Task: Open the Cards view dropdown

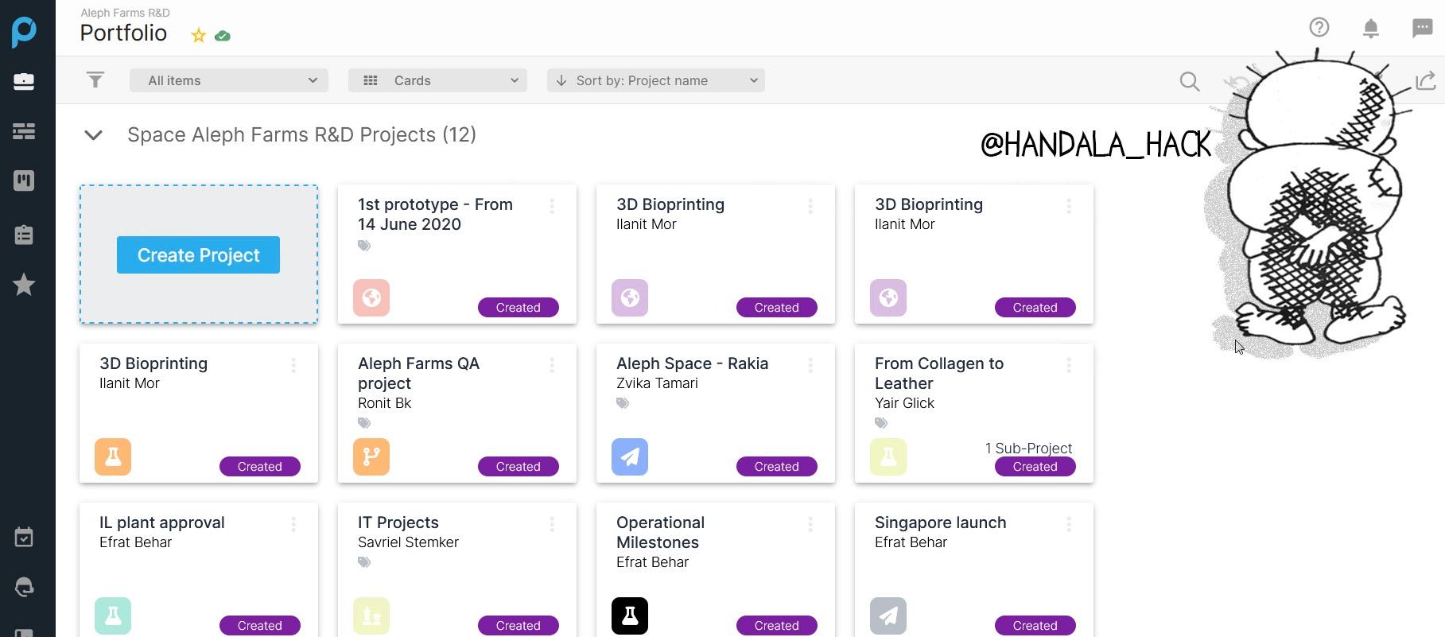Action: 437,80
